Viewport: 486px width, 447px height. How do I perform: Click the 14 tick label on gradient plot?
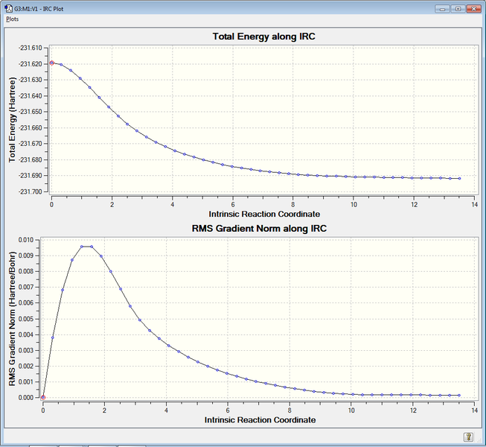475,410
